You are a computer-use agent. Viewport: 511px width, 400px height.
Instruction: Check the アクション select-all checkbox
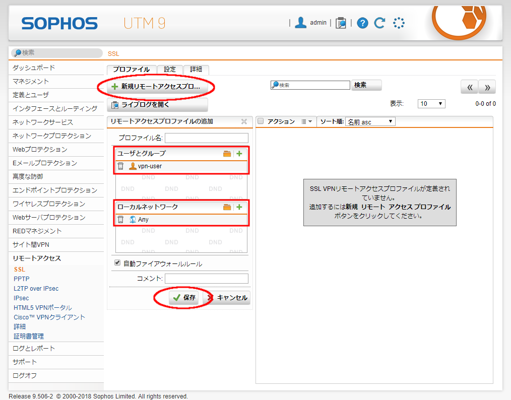pos(261,121)
